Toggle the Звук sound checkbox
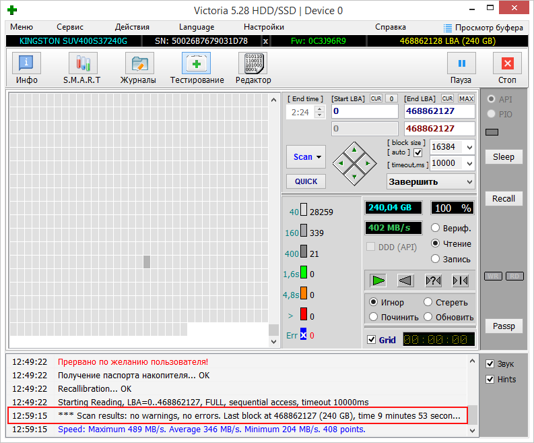The width and height of the screenshot is (534, 443). tap(490, 364)
